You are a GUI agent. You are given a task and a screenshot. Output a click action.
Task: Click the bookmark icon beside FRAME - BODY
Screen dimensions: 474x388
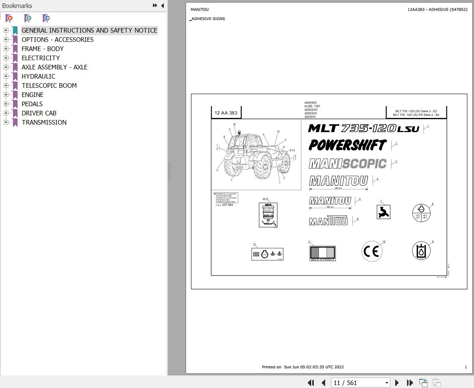(x=15, y=48)
